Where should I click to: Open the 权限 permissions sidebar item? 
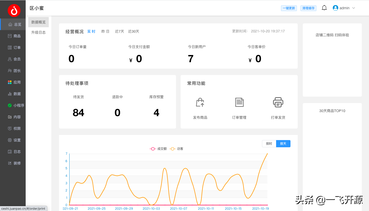click(13, 129)
